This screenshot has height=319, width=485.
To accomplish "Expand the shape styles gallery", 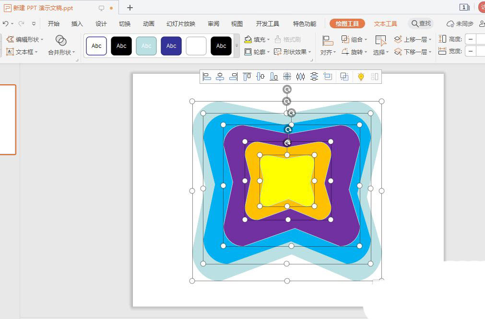I will [x=237, y=46].
